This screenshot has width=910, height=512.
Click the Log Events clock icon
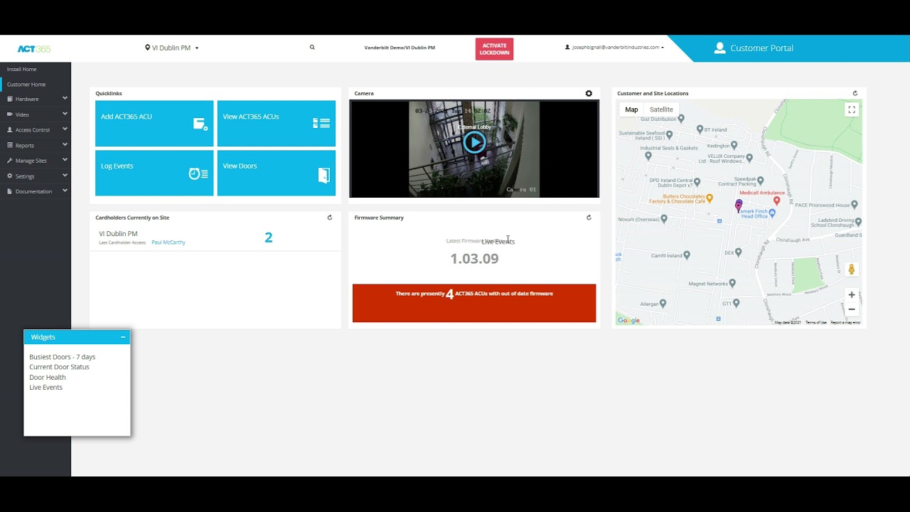click(198, 174)
